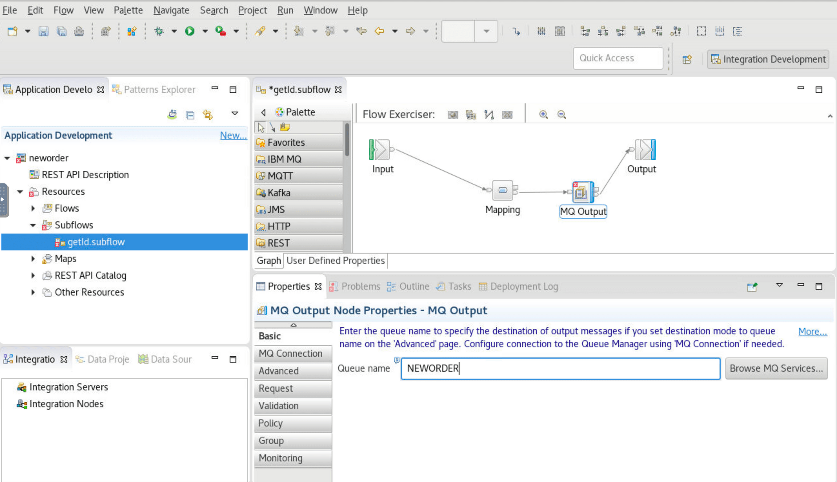The height and width of the screenshot is (482, 837).
Task: Click the Connection tool in the palette toolbar
Action: click(x=272, y=127)
